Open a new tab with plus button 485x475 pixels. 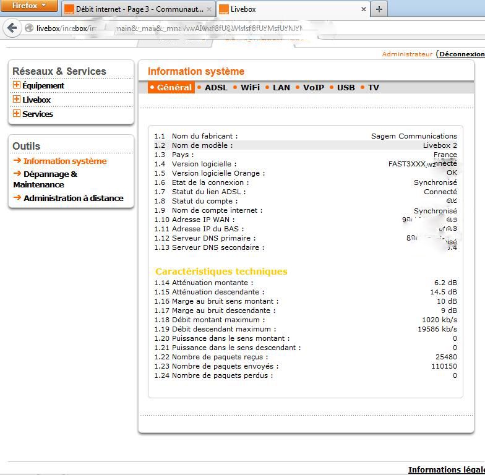[379, 9]
